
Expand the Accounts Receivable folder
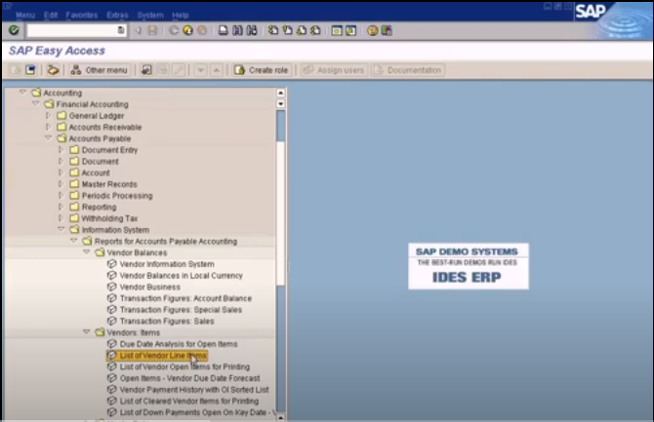(49, 127)
